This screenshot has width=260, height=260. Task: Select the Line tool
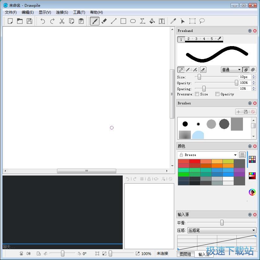pos(113,21)
